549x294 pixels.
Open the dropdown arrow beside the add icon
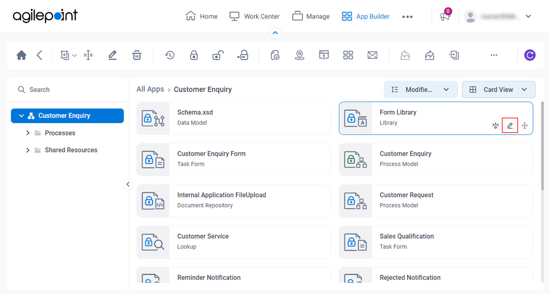click(x=74, y=55)
